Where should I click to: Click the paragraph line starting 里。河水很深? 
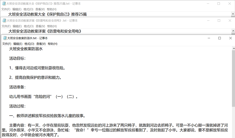click(115, 130)
